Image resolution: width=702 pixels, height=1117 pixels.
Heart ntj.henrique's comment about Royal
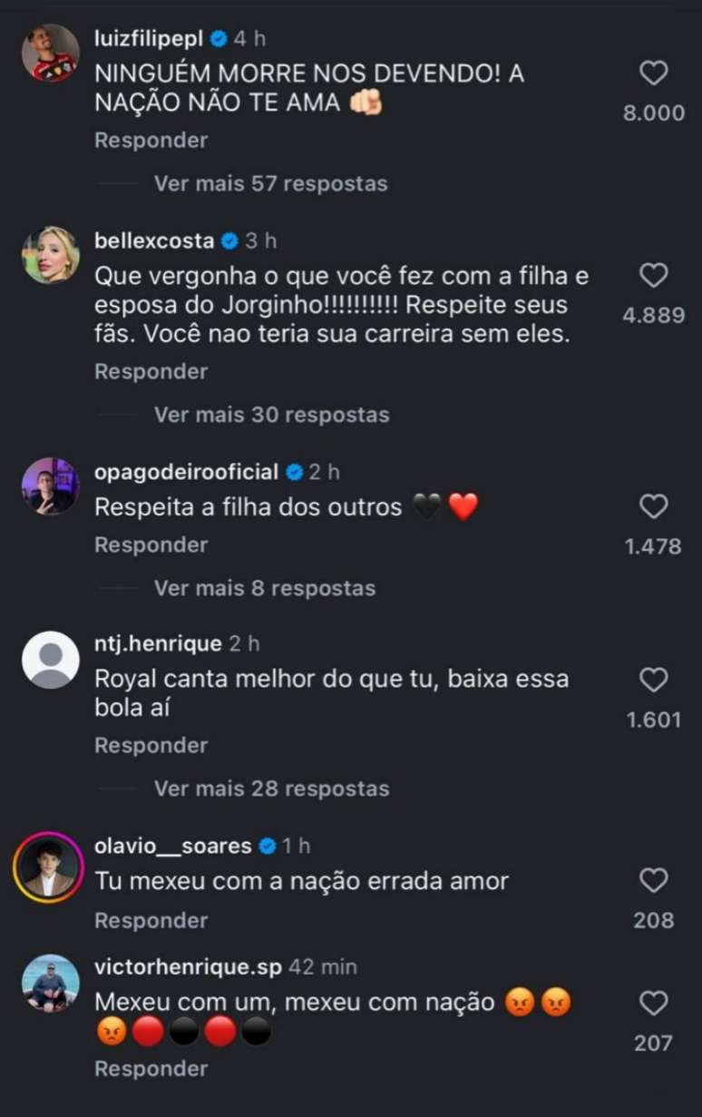click(x=653, y=680)
